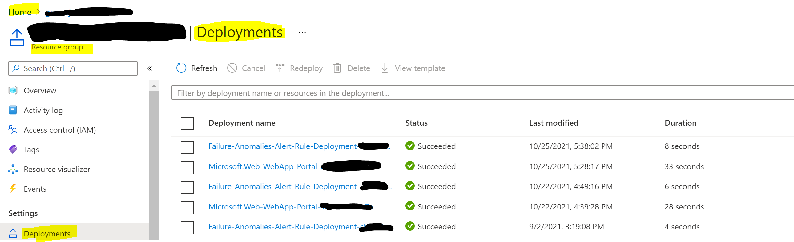Check the box for the 4:49:16 PM deployment
This screenshot has height=242, width=794.
tap(187, 188)
